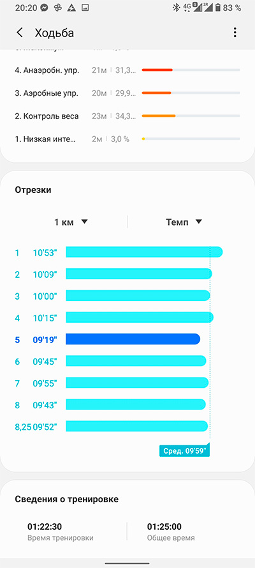The width and height of the screenshot is (255, 568).
Task: Tap the Bluetooth status bar icon
Action: 176,8
